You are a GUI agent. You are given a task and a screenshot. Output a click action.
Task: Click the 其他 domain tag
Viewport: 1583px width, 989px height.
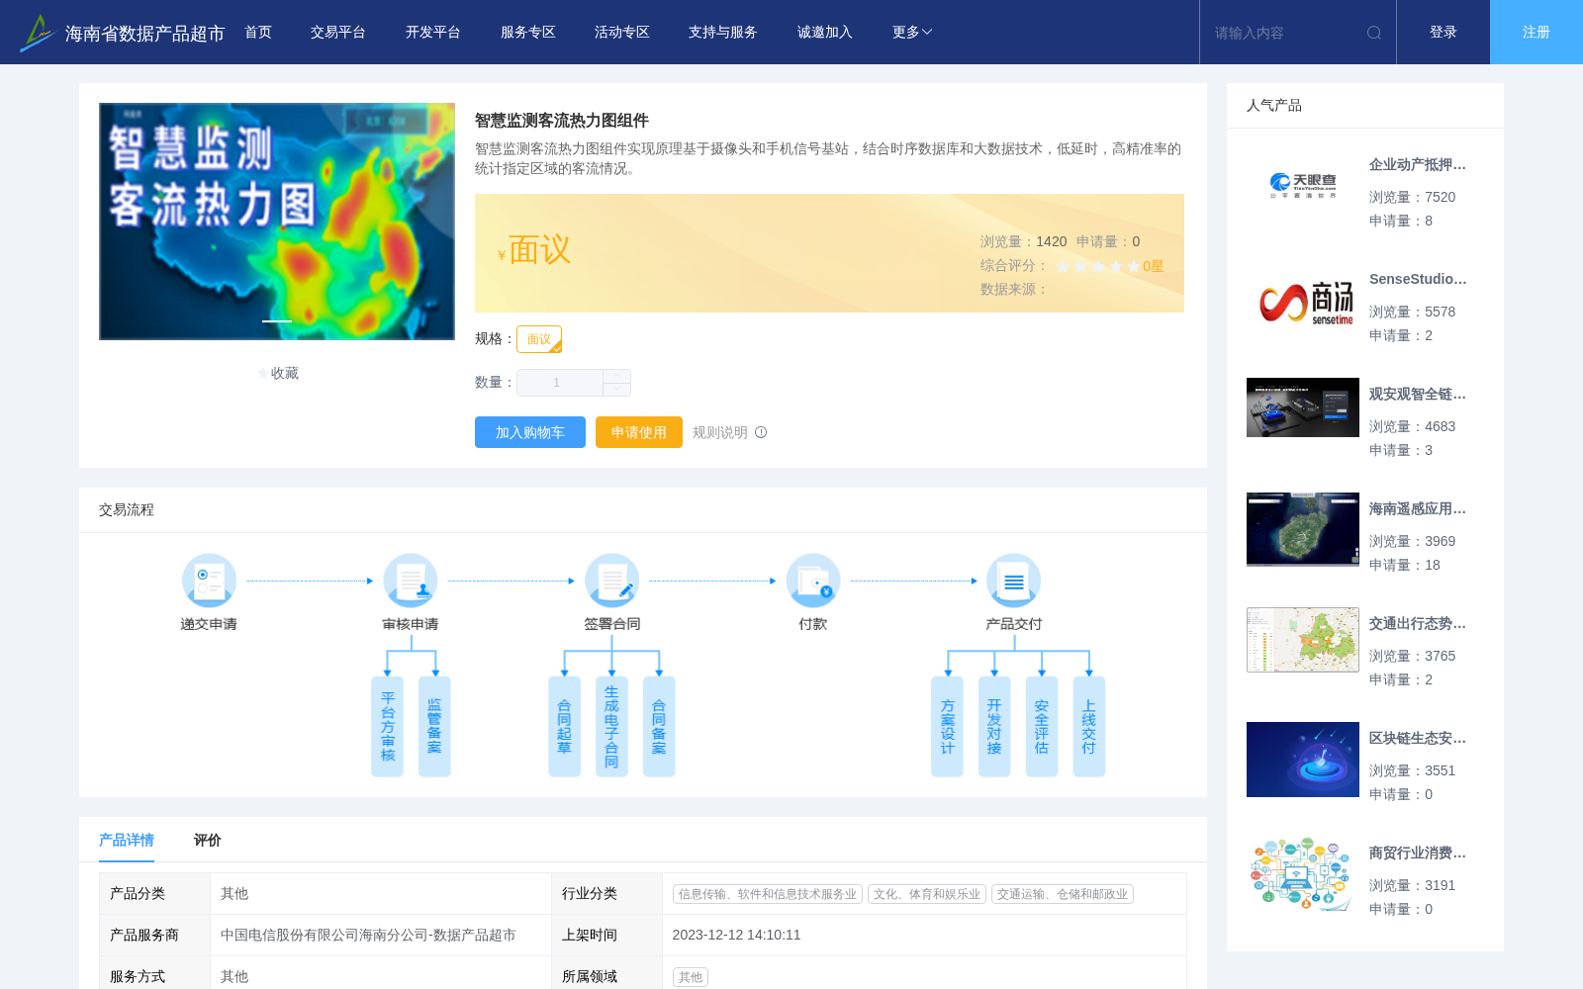point(691,977)
